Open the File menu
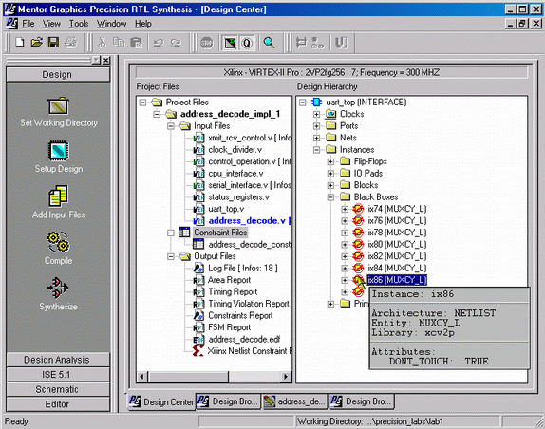This screenshot has width=545, height=429. coord(28,24)
